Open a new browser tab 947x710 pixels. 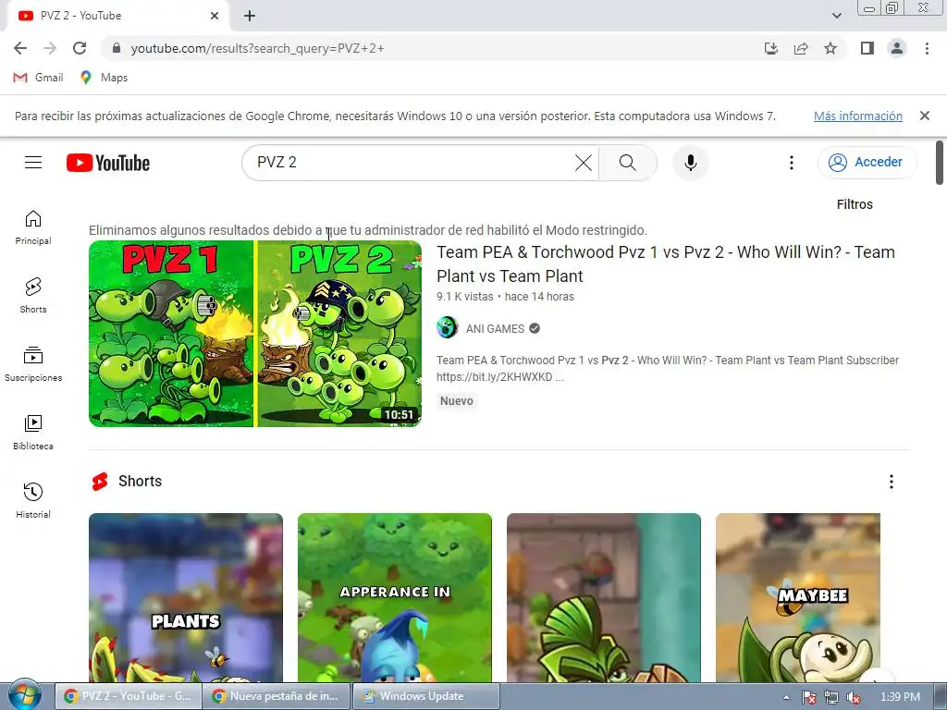click(x=250, y=16)
